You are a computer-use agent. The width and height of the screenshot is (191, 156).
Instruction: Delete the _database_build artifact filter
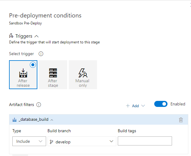181,120
